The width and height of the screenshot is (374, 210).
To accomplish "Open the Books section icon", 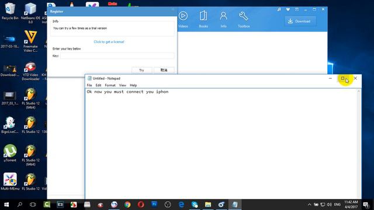I will (x=203, y=19).
